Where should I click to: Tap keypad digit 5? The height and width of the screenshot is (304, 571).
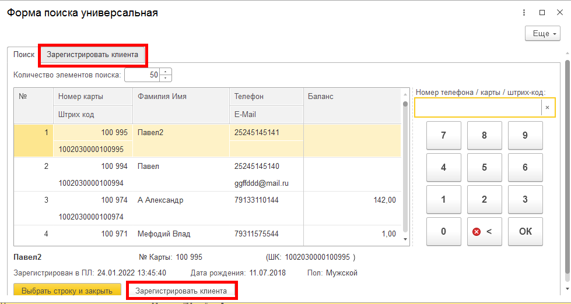click(484, 167)
